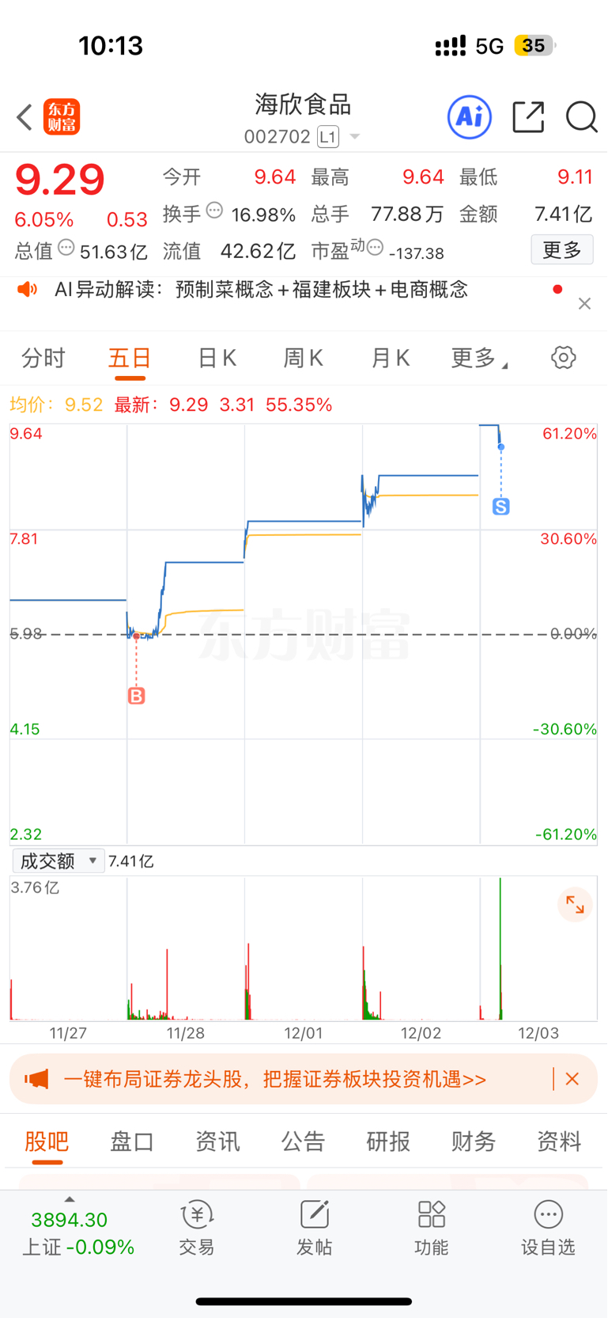Image resolution: width=608 pixels, height=1318 pixels.
Task: Open the 盘口 tab
Action: [132, 1141]
